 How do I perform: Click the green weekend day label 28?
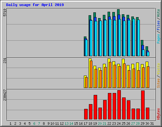tap(138, 124)
